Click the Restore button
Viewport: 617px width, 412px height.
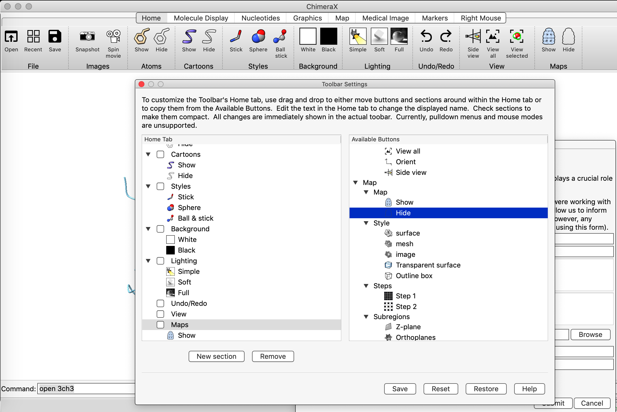[486, 389]
